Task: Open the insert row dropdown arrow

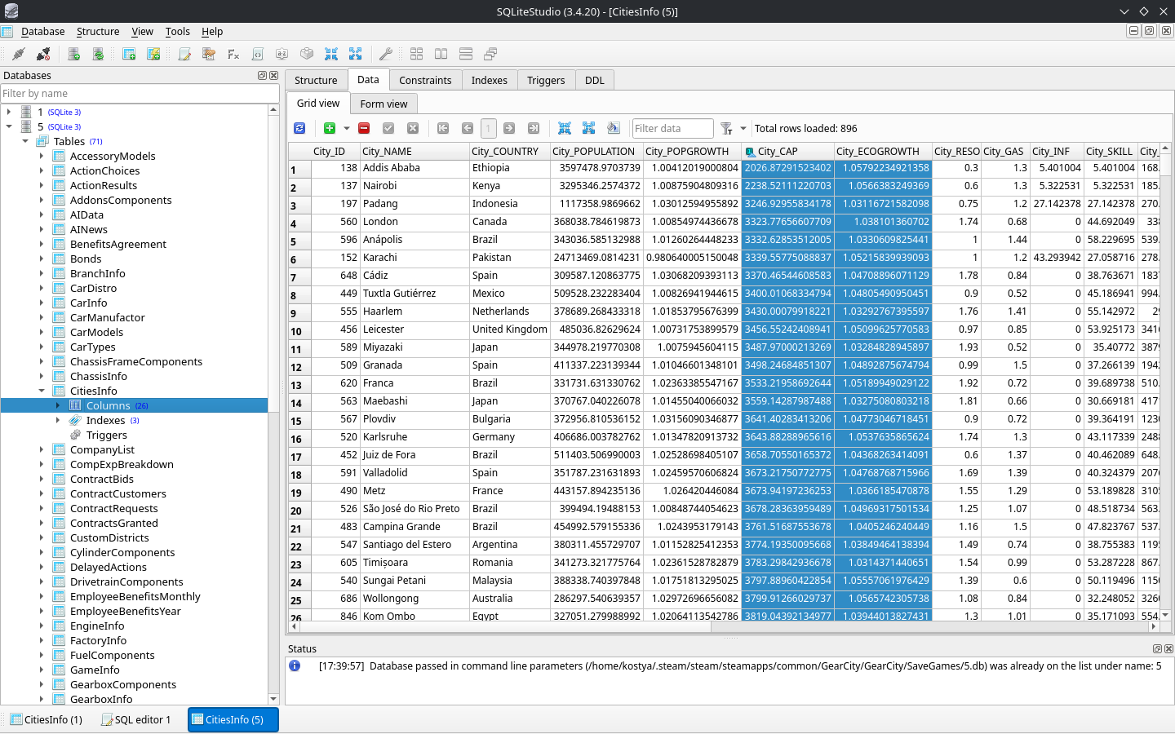Action: 347,128
